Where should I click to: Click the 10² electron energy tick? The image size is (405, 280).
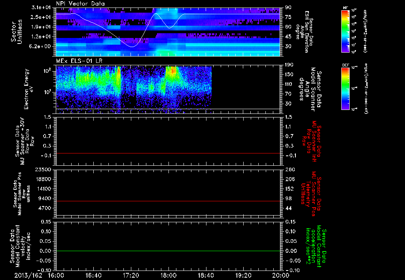pos(47,71)
